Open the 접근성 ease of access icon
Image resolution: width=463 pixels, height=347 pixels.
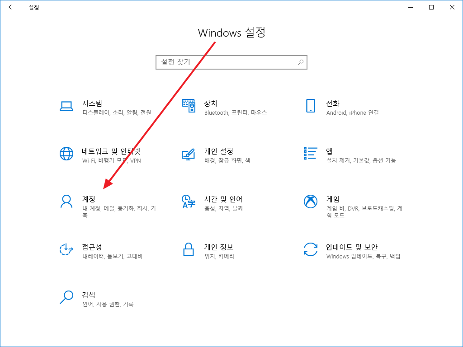[66, 249]
